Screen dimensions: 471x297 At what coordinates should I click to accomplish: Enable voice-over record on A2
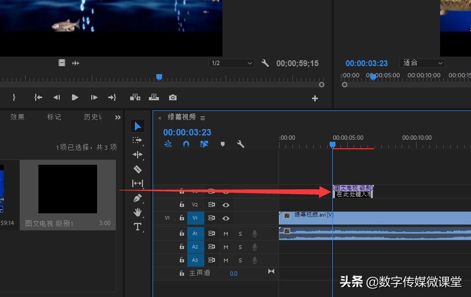coord(254,247)
